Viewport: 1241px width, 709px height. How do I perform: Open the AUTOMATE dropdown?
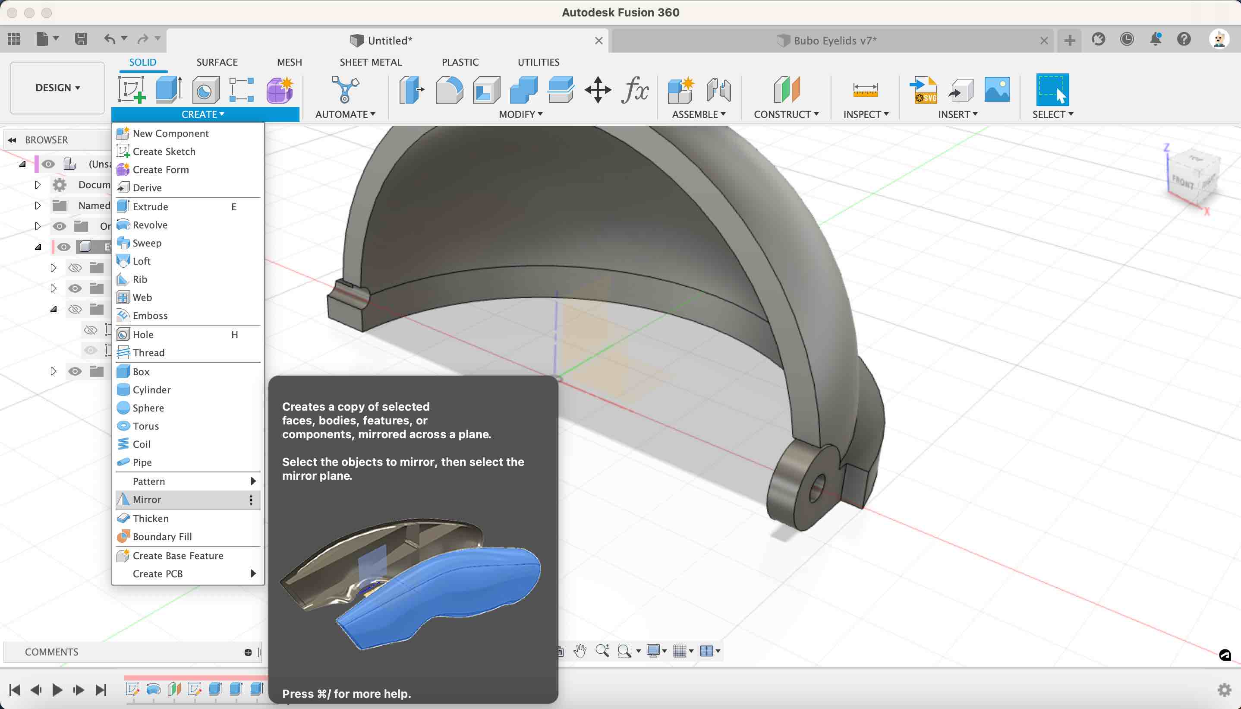pos(345,114)
